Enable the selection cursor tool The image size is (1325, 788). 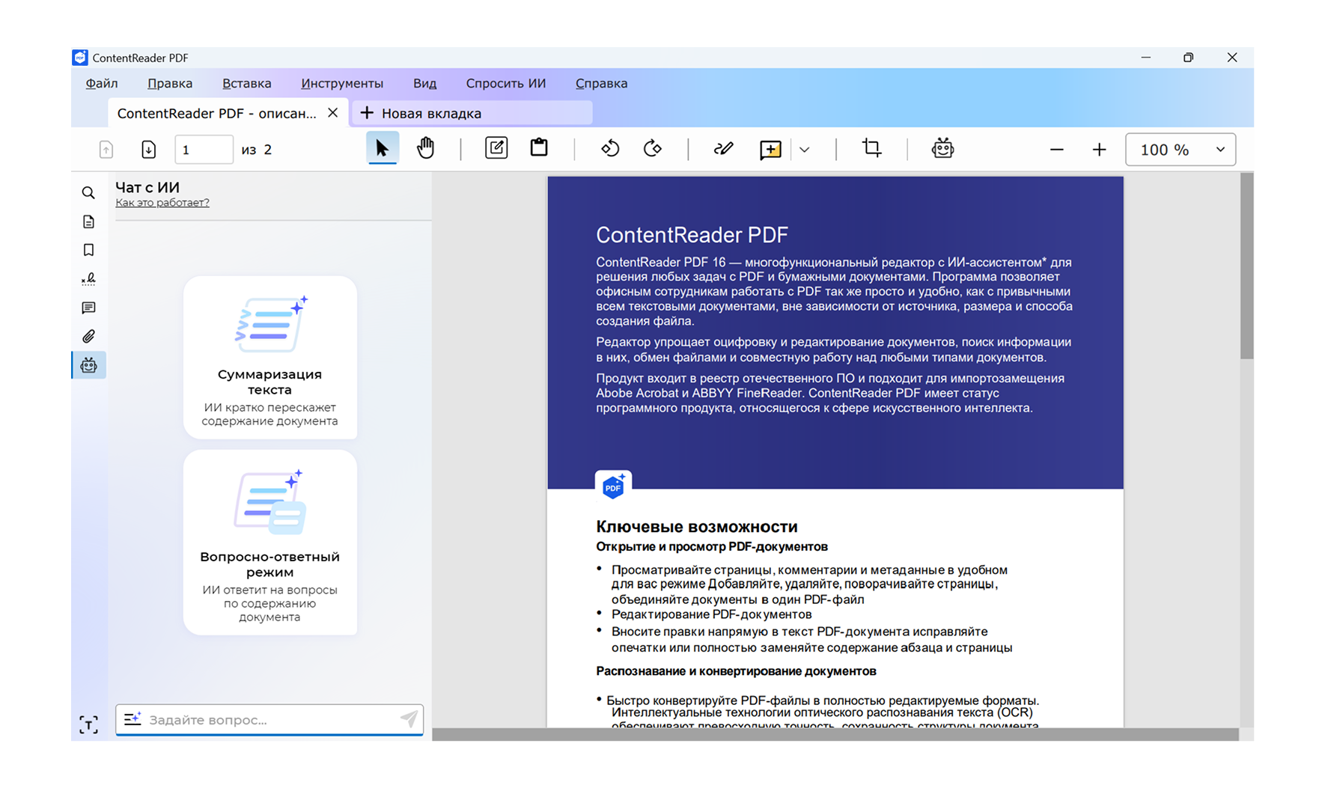(383, 148)
